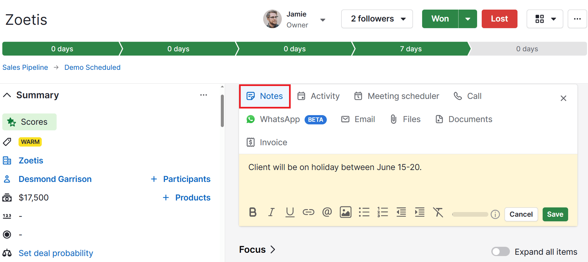Click the $17,500 deal value
This screenshot has width=588, height=262.
point(34,197)
